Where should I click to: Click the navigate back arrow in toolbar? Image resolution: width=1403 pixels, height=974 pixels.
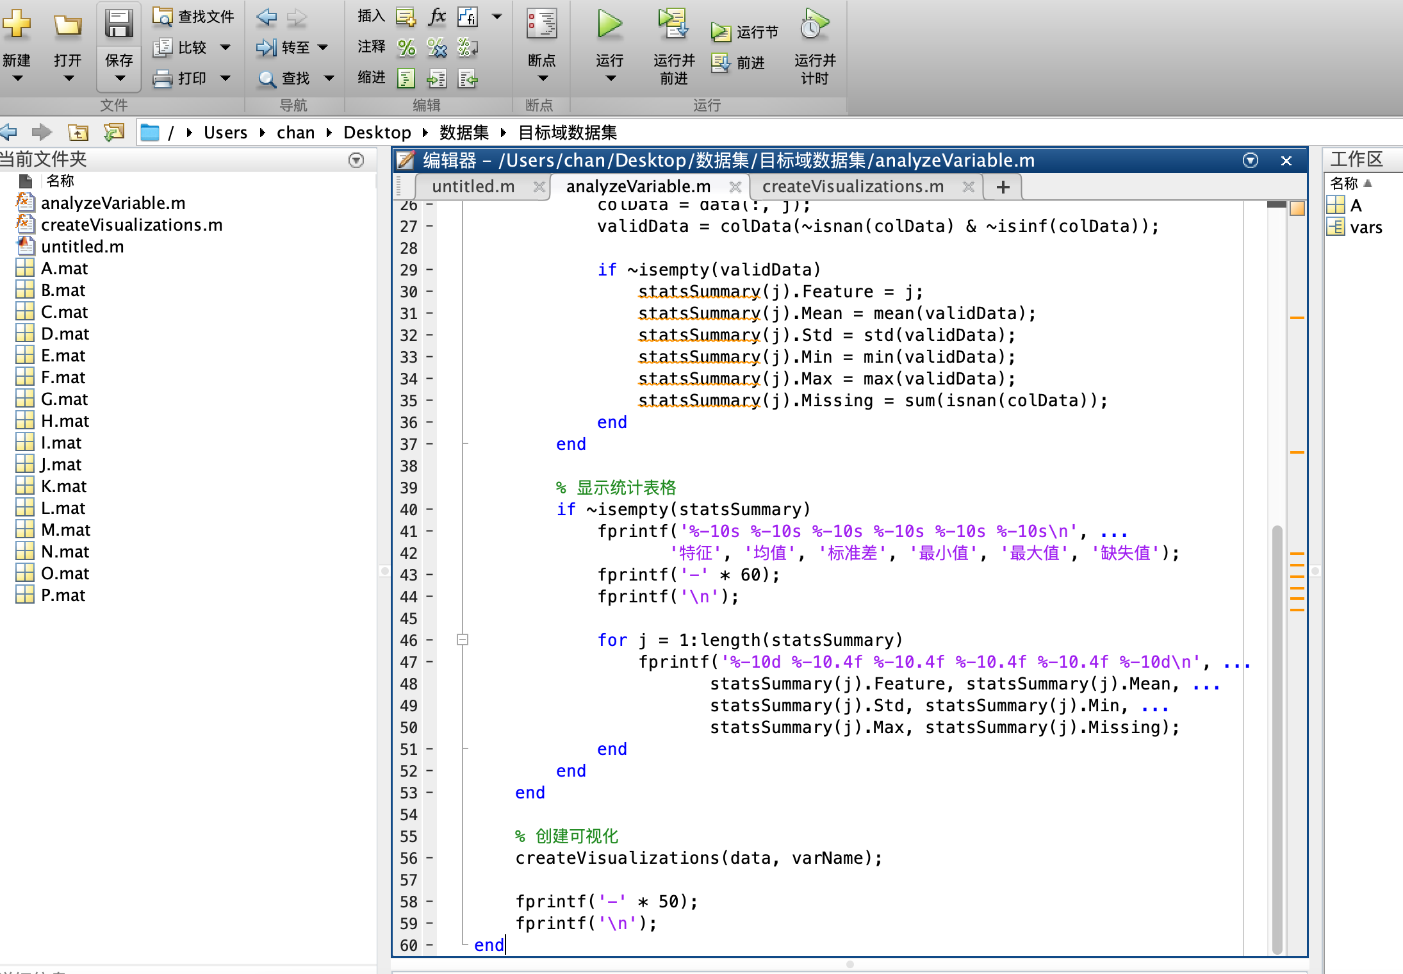[x=267, y=17]
